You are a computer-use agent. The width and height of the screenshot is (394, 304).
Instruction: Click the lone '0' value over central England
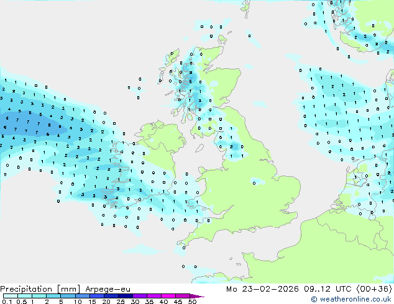tap(254, 184)
